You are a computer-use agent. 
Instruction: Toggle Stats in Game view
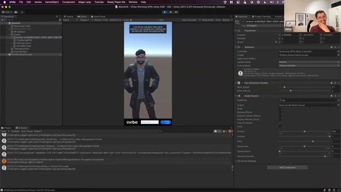pyautogui.click(x=218, y=20)
